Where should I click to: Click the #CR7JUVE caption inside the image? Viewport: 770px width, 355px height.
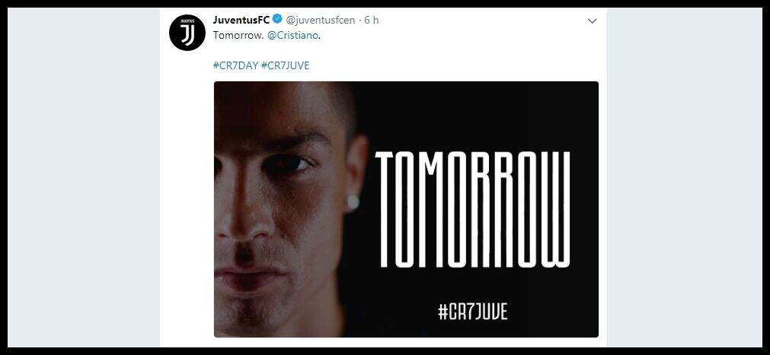pyautogui.click(x=473, y=312)
